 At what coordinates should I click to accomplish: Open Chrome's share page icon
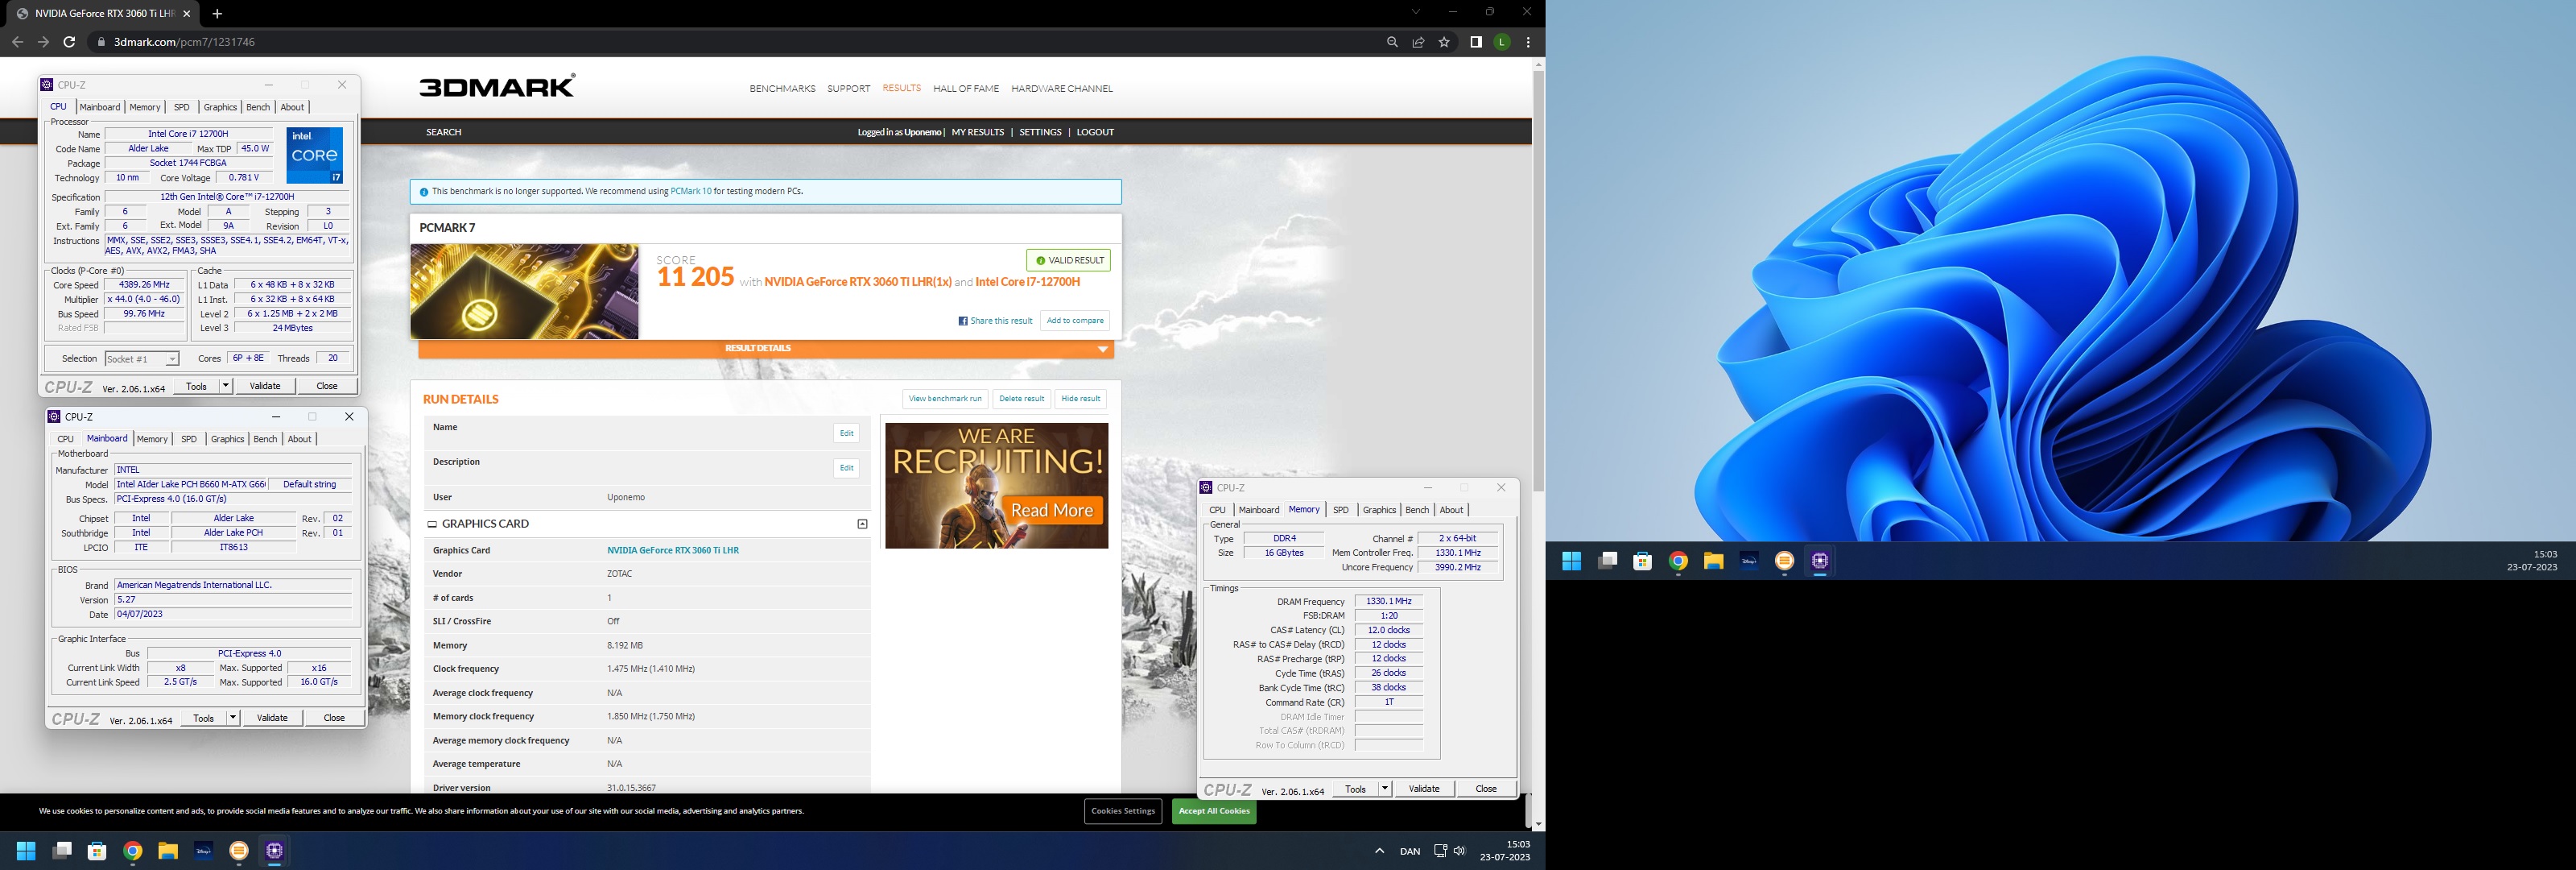1418,42
